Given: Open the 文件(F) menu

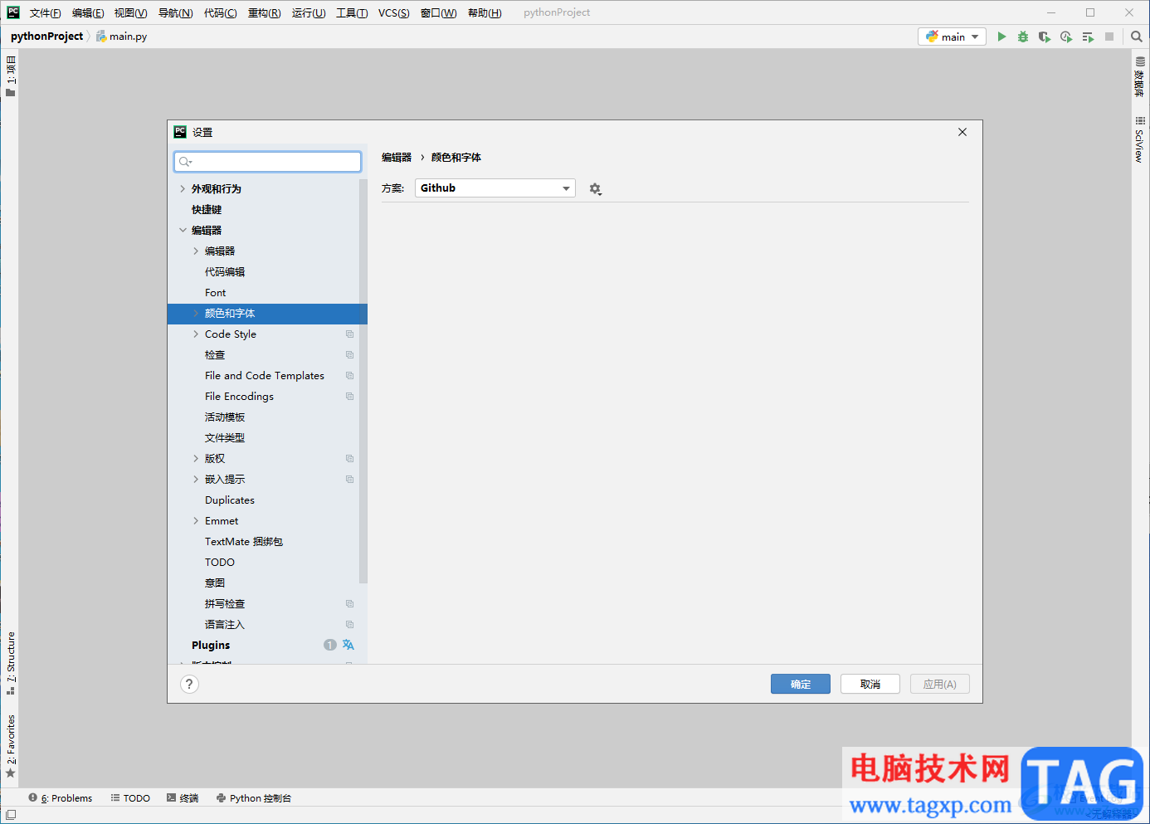Looking at the screenshot, I should (46, 13).
